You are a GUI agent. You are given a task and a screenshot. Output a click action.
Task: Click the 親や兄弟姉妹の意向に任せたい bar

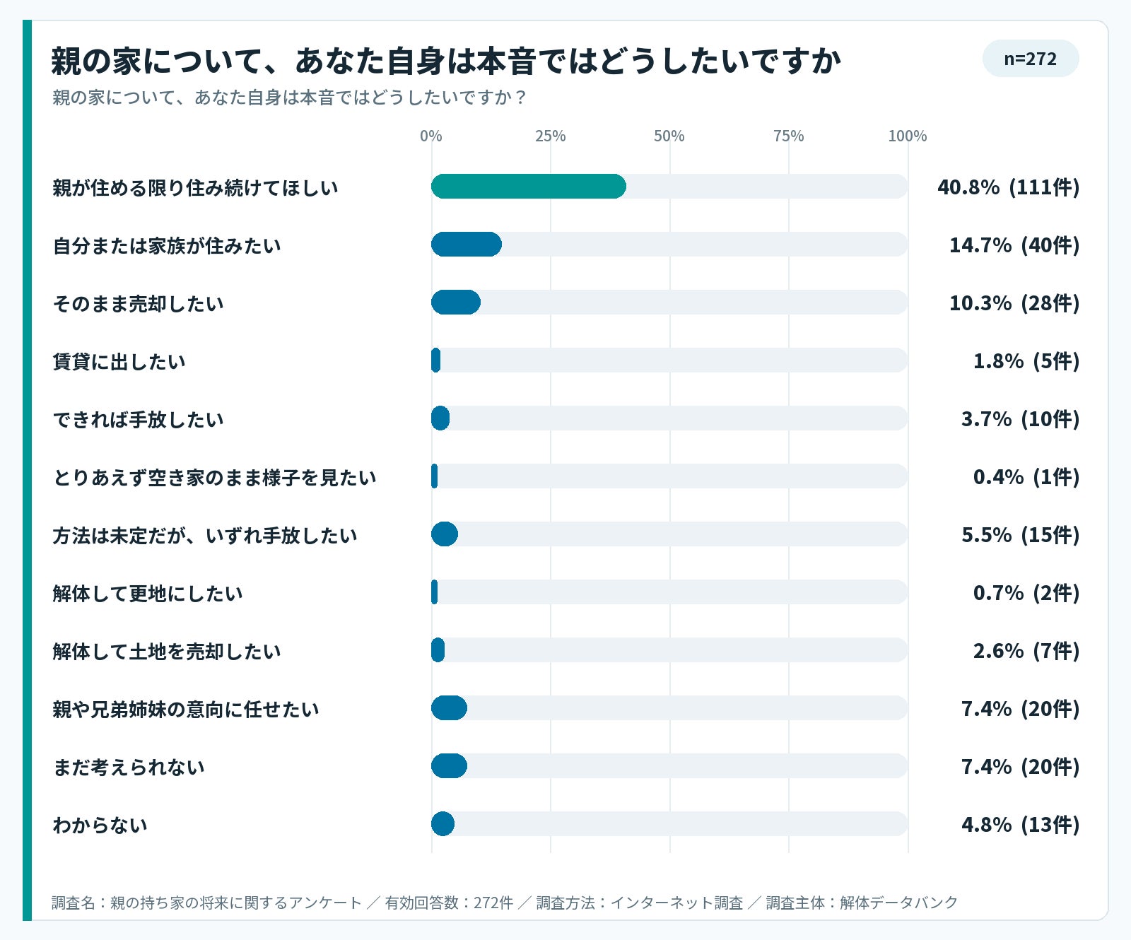pyautogui.click(x=449, y=708)
